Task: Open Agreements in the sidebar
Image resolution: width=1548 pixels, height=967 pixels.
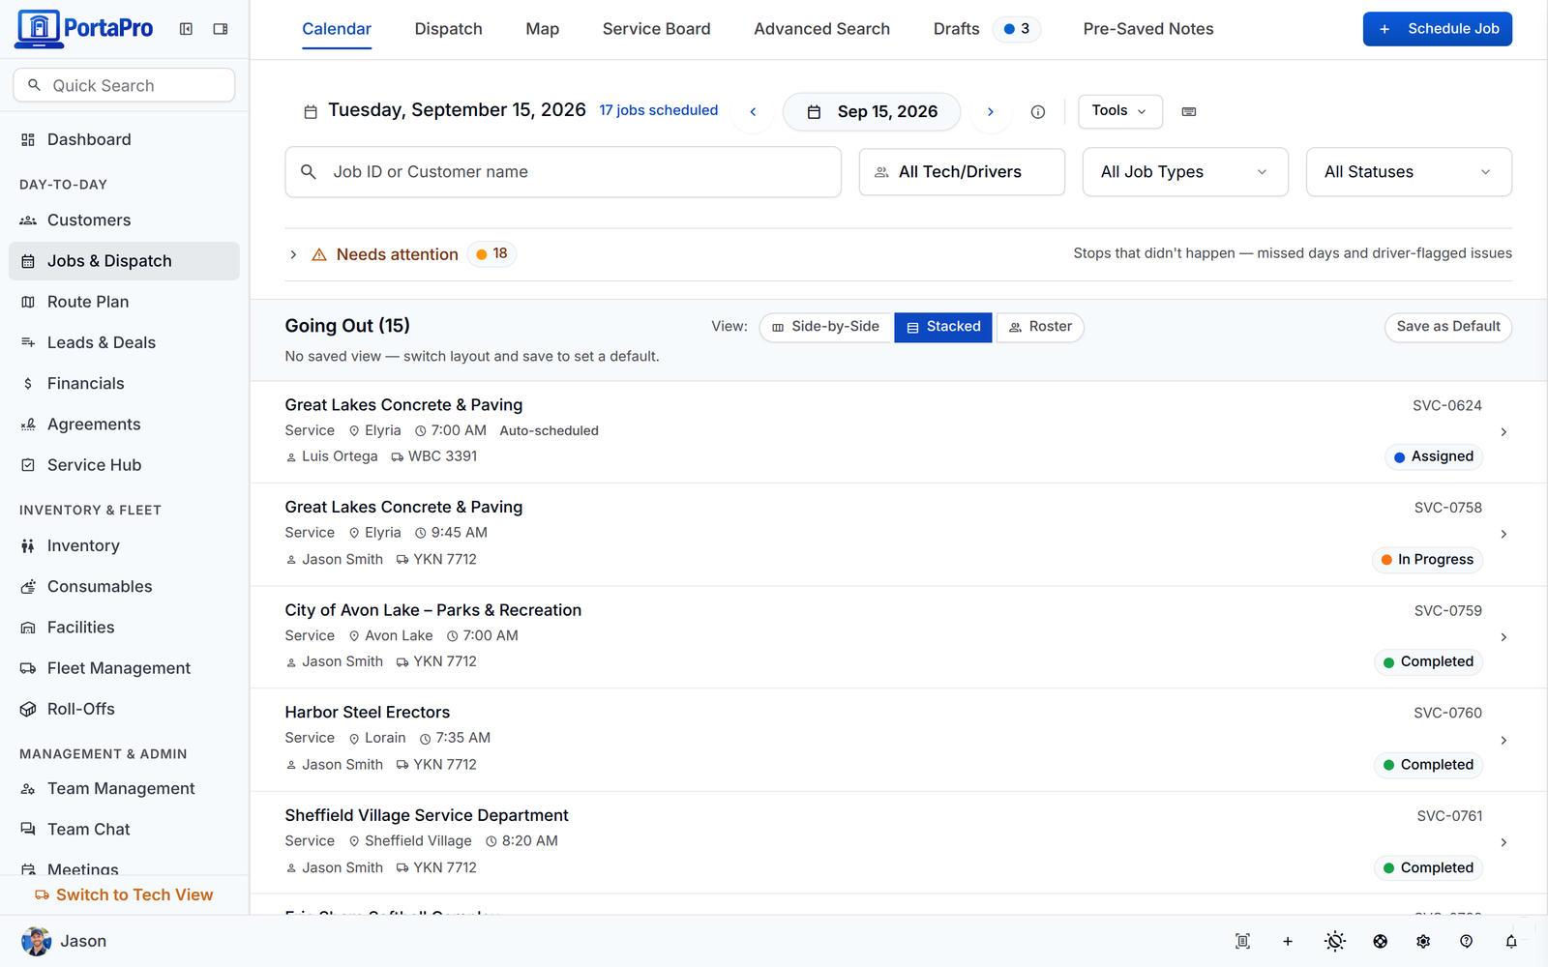Action: coord(124,425)
